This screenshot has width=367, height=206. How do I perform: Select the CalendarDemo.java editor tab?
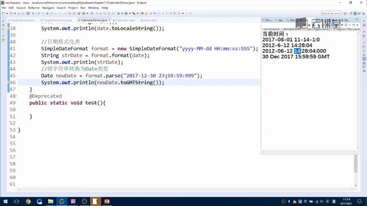coord(93,21)
